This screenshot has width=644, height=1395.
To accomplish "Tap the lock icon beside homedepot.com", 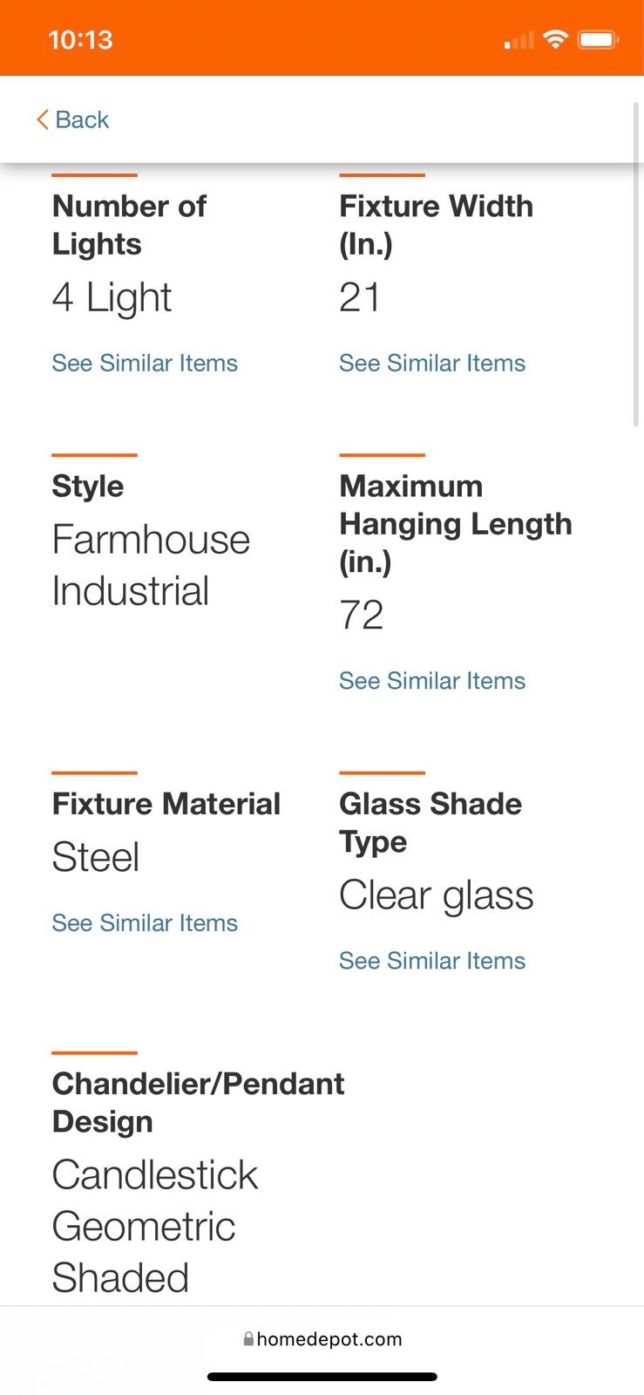I will pyautogui.click(x=248, y=1338).
